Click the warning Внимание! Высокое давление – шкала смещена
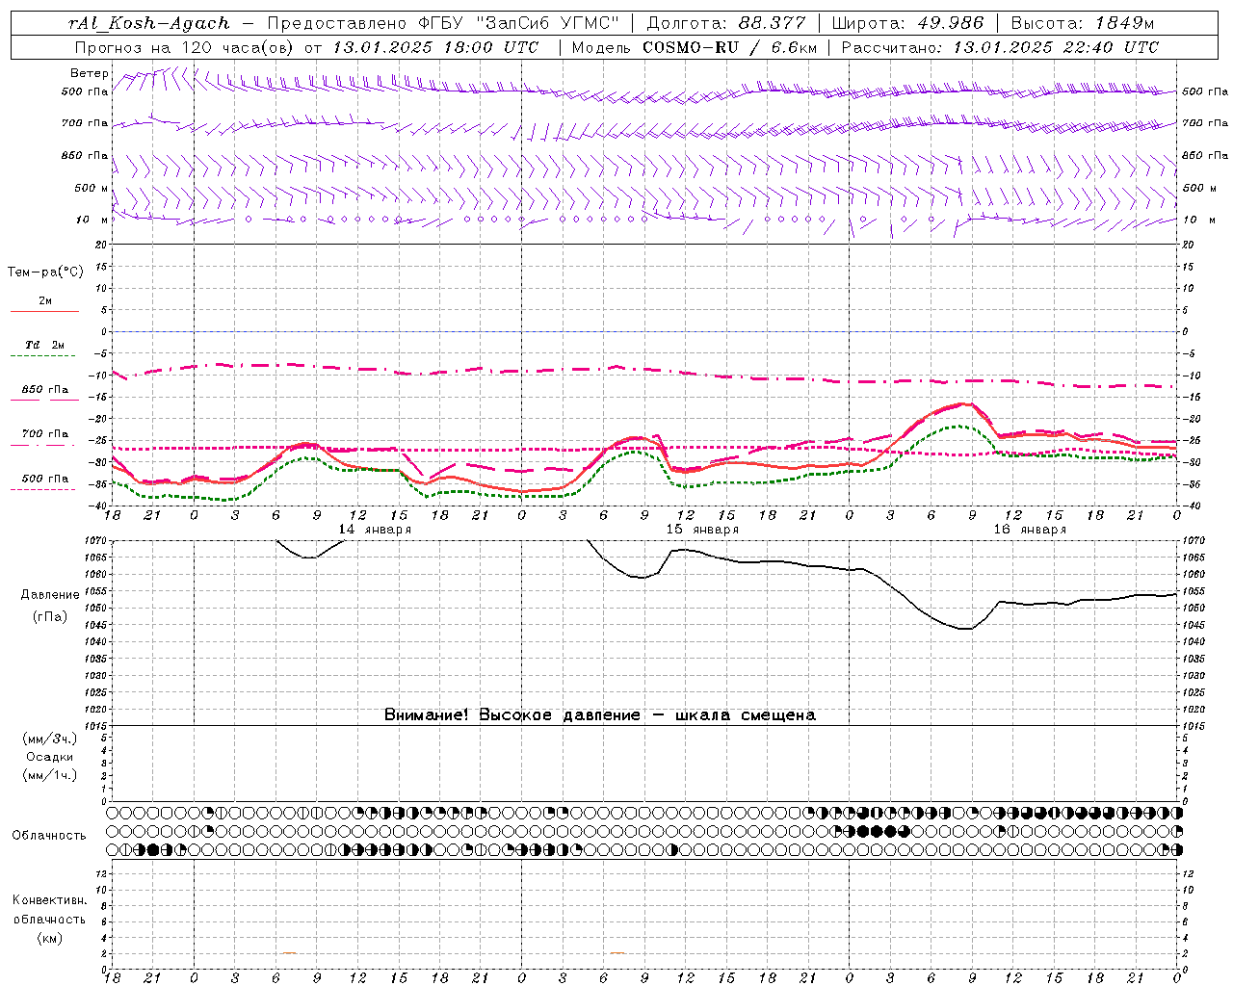This screenshot has height=986, width=1233. pos(600,715)
